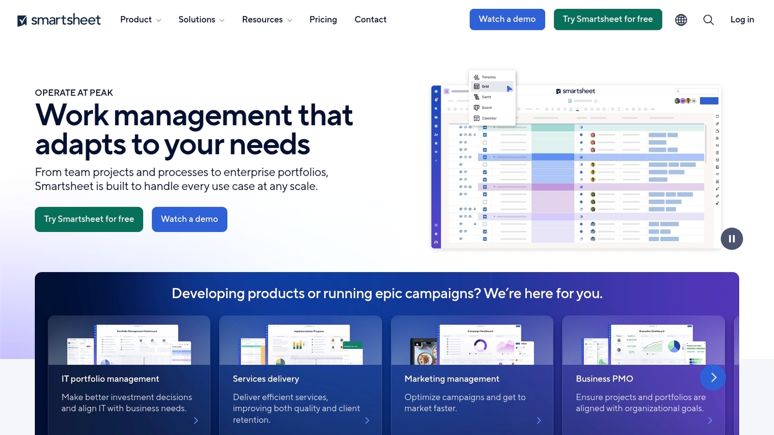Click the Smartsheet logo in the header
The width and height of the screenshot is (774, 435).
click(59, 20)
